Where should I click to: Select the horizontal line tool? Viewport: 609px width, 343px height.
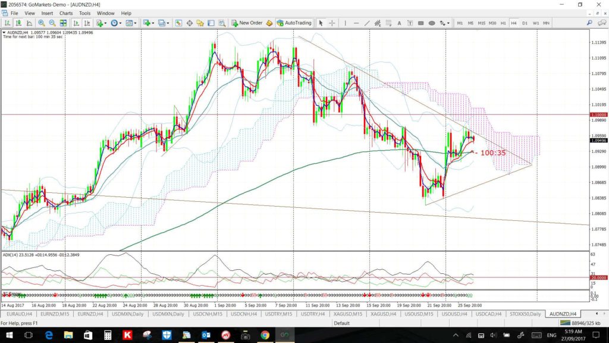click(x=356, y=23)
